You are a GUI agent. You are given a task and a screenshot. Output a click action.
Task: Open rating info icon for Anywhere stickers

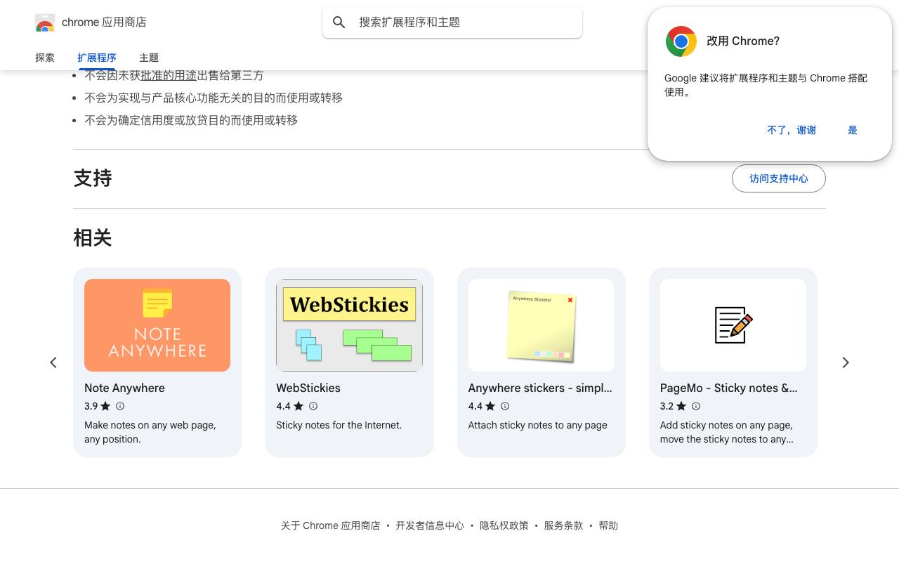coord(504,406)
